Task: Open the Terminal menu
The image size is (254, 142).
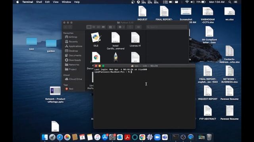Action: point(28,2)
